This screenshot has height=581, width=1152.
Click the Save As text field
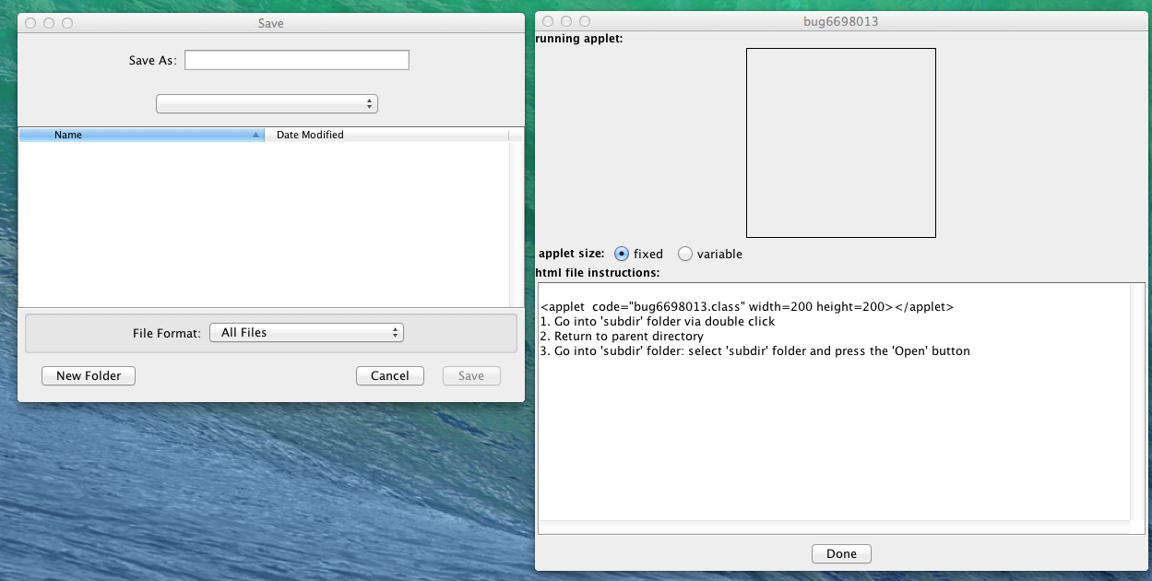296,61
